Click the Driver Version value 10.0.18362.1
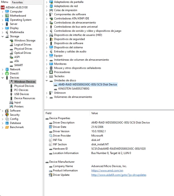 click(x=98, y=131)
